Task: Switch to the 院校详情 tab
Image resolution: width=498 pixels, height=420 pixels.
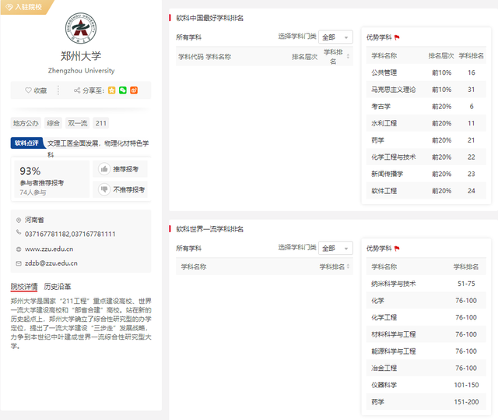Action: click(24, 287)
